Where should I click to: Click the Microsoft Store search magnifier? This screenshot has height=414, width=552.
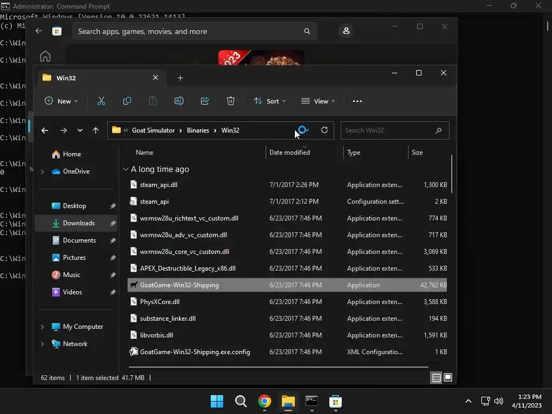307,31
